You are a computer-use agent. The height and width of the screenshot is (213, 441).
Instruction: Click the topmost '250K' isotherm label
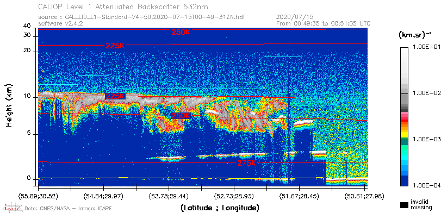tap(181, 32)
